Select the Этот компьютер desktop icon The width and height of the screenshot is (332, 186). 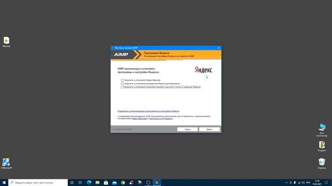click(x=322, y=130)
